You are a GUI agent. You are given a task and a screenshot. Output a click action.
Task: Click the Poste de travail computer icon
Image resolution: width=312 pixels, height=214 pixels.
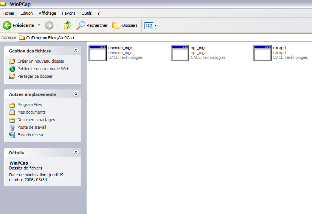(x=12, y=128)
